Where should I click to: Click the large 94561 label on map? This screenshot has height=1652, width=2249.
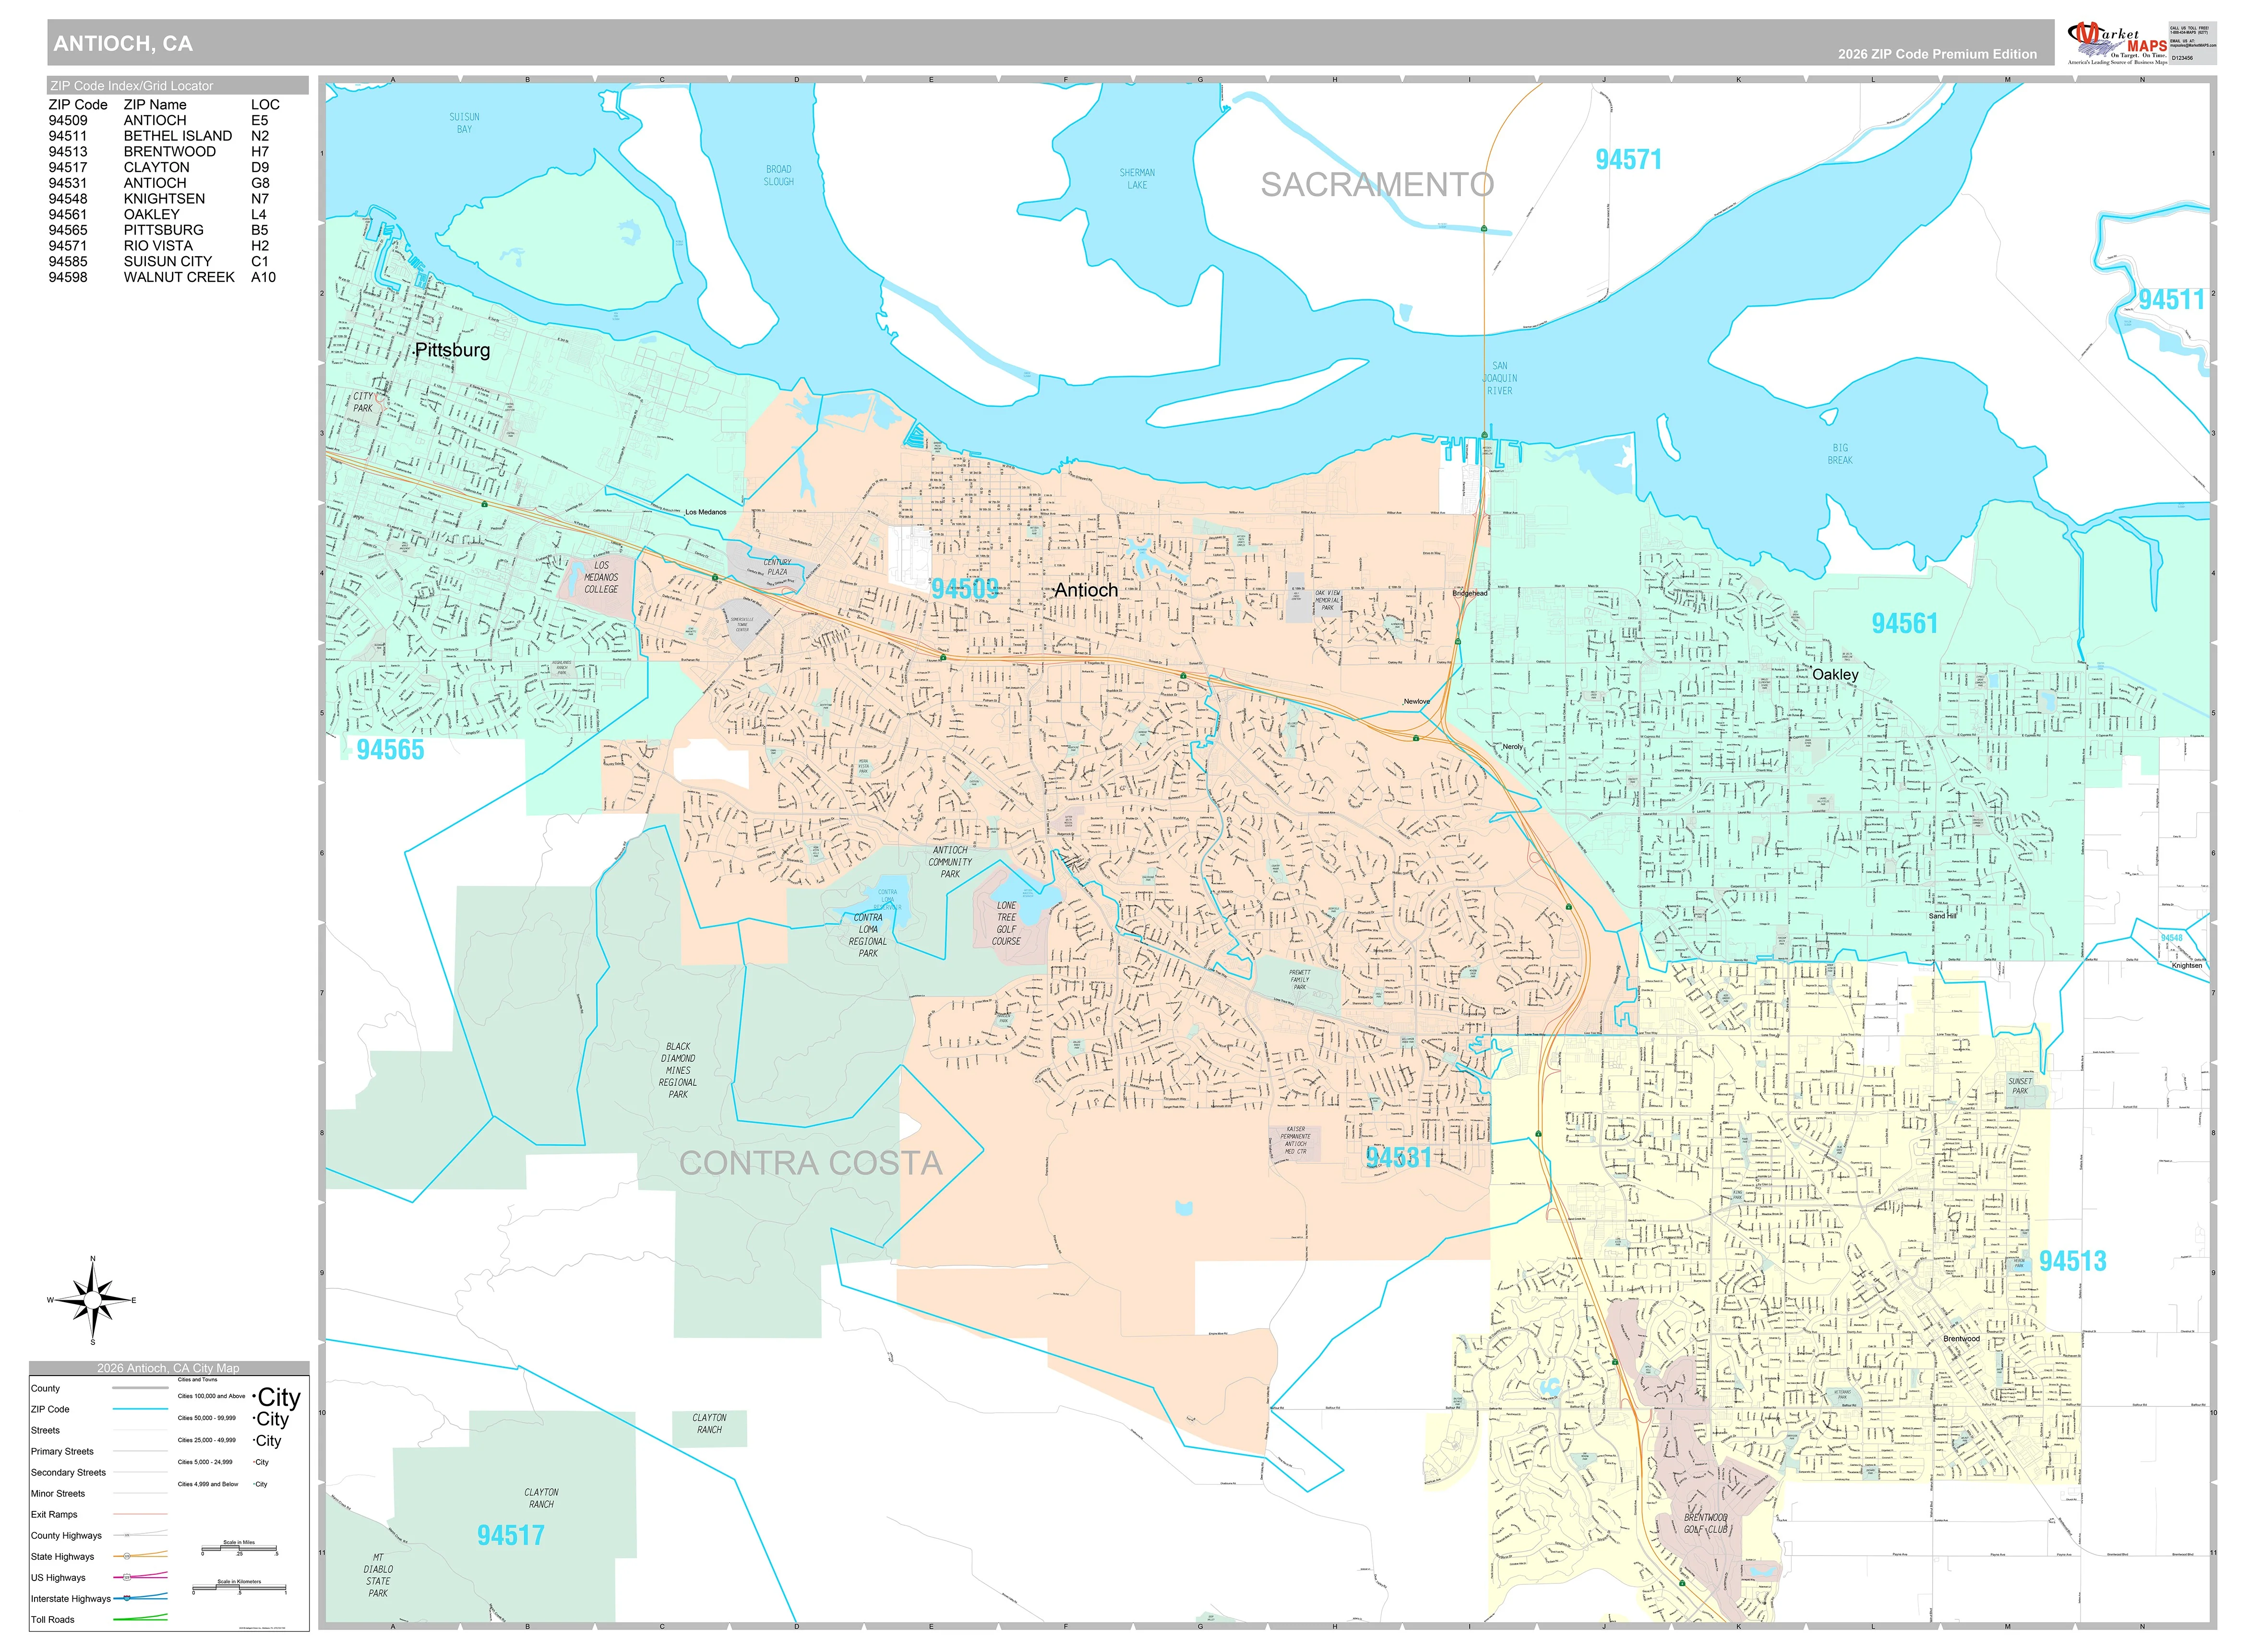click(1904, 624)
